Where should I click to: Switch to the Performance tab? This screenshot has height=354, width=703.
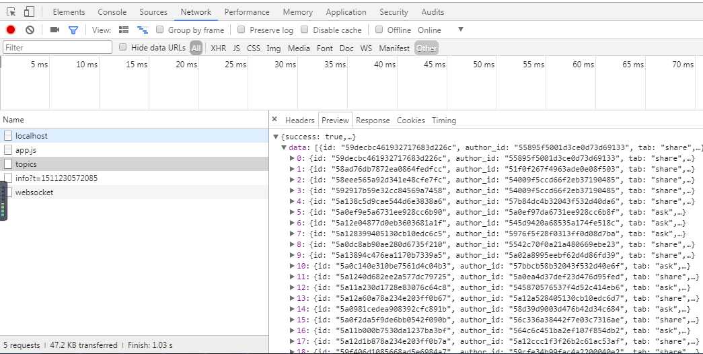tap(247, 12)
